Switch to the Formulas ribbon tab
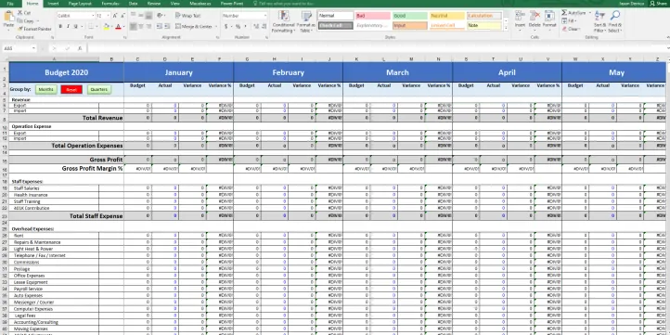Screen dimensions: 670x335 (x=110, y=4)
